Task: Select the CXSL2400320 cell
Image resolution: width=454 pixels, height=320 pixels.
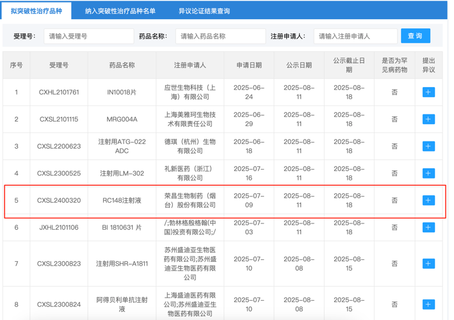Action: [x=59, y=200]
